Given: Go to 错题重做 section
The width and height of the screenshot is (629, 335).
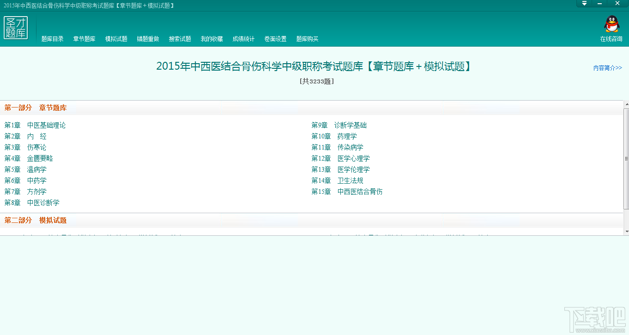Looking at the screenshot, I should coord(148,39).
